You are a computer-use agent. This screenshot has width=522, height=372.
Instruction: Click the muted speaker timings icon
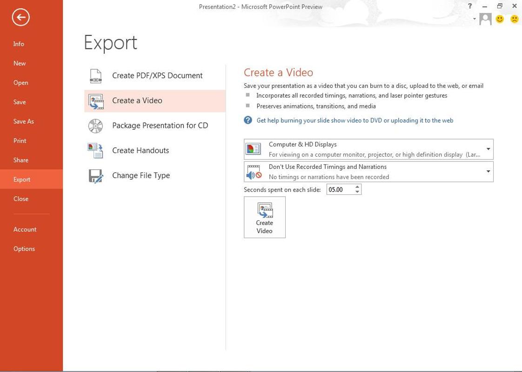254,172
